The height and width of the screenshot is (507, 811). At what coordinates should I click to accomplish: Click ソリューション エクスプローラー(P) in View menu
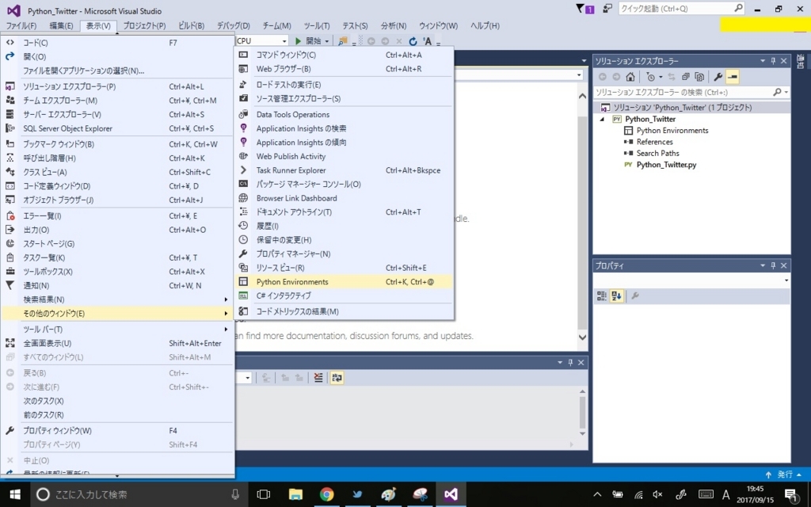[x=117, y=86]
